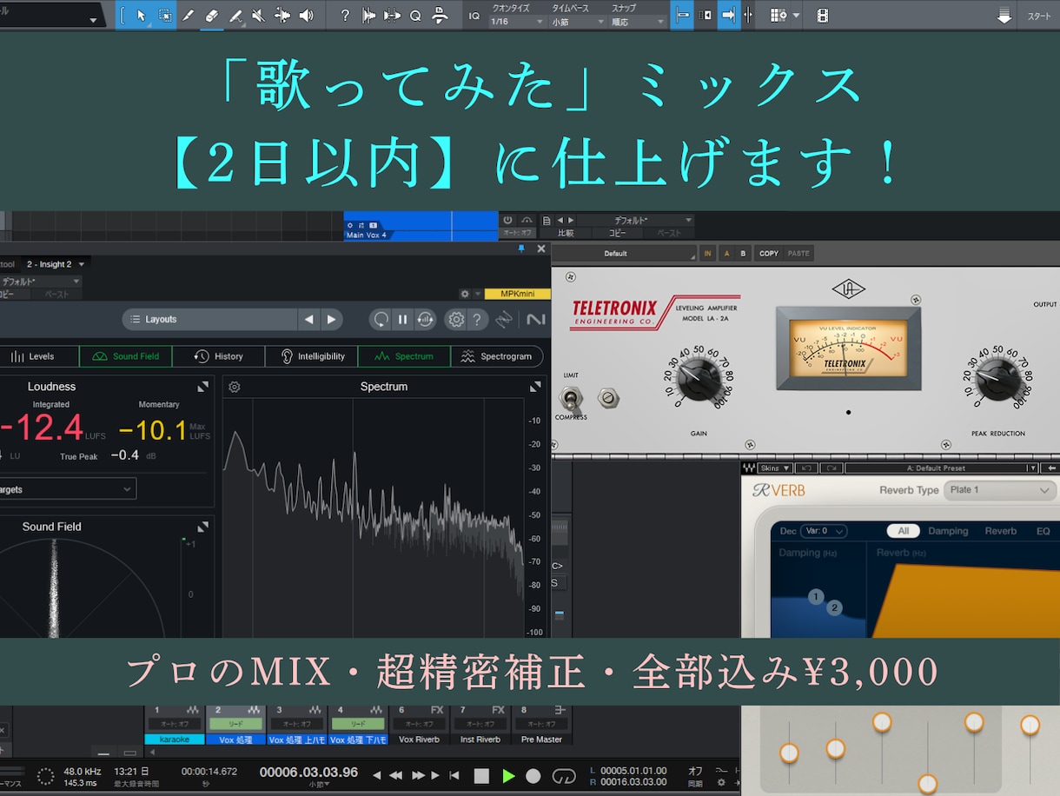Flip the LIMIT/COMPRESS switch
The width and height of the screenshot is (1060, 796).
(572, 398)
